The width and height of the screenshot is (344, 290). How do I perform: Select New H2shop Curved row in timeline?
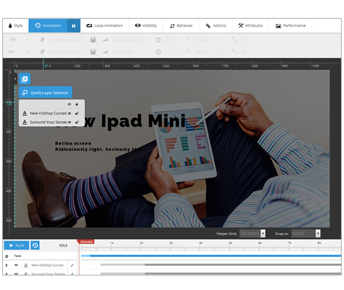click(x=47, y=265)
